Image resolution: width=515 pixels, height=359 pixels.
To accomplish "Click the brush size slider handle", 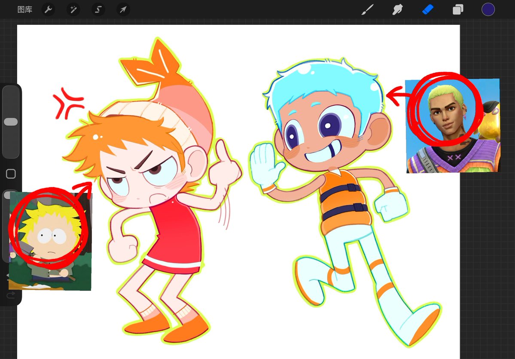I will click(x=11, y=122).
